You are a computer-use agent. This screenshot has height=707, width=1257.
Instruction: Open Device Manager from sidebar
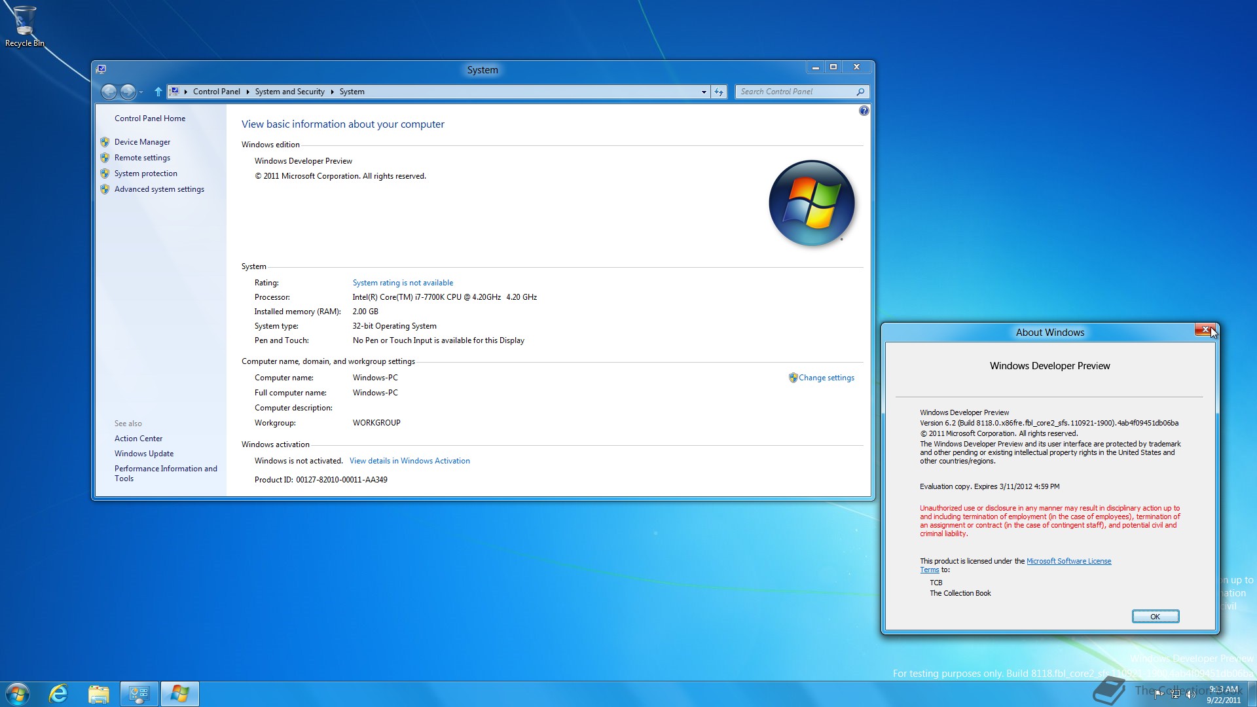(x=142, y=142)
